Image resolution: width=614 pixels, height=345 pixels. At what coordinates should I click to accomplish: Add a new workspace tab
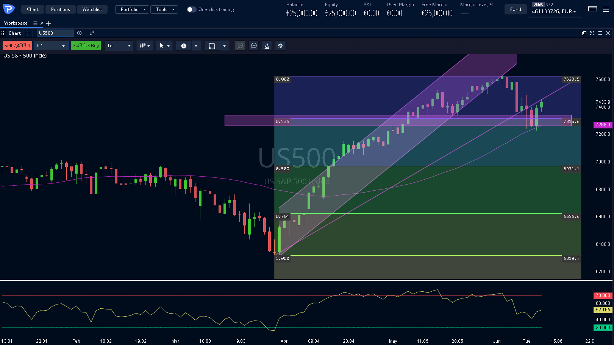[48, 23]
